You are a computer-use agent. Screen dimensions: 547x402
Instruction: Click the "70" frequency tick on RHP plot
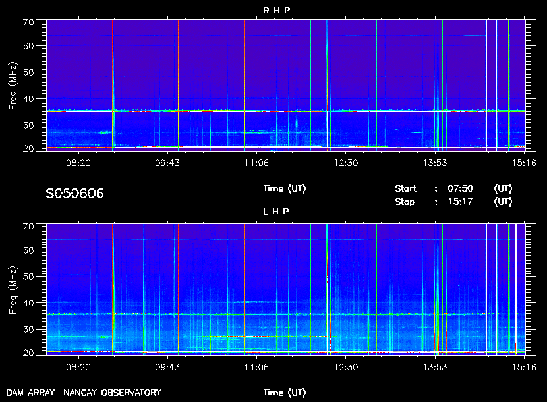(28, 22)
